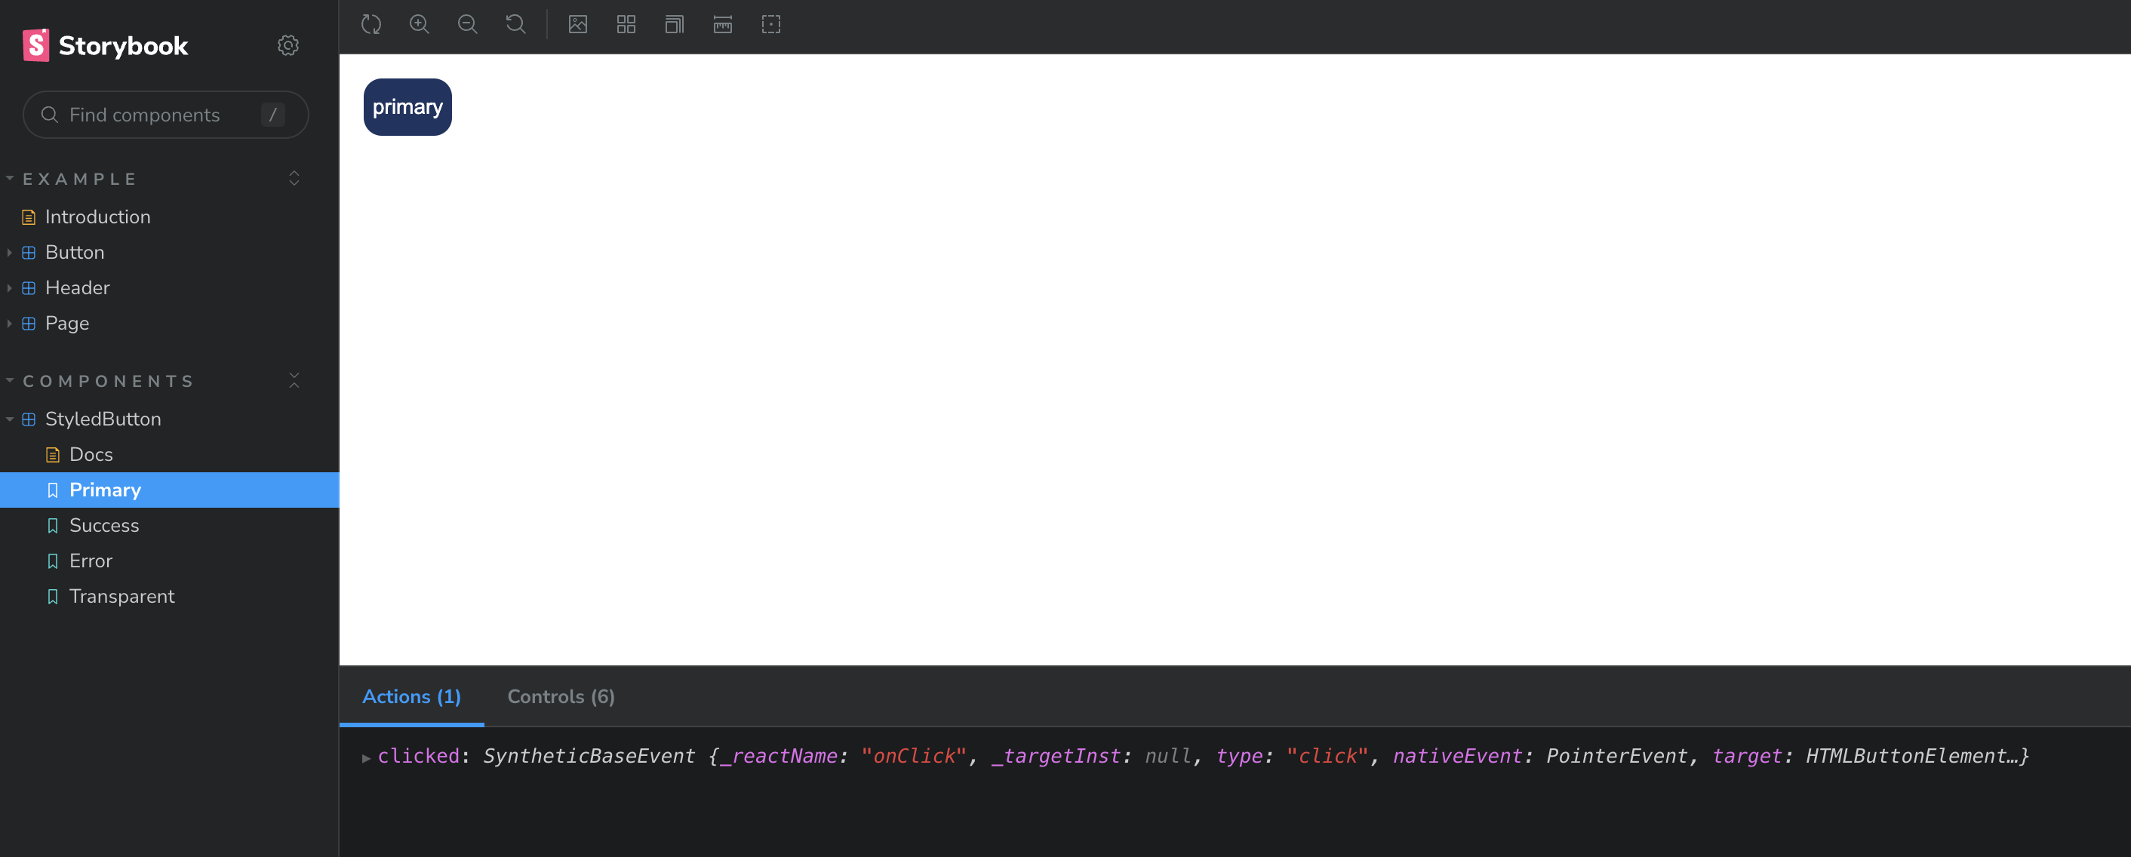Image resolution: width=2131 pixels, height=857 pixels.
Task: Toggle the grid overlay icon
Action: click(626, 25)
